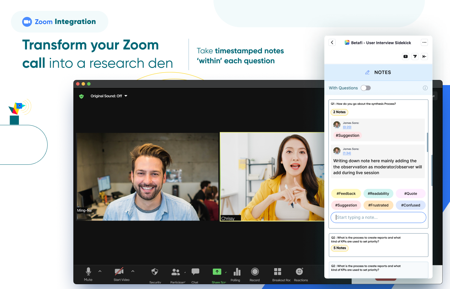Select the #Quote tag
Image resolution: width=450 pixels, height=289 pixels.
coord(411,194)
